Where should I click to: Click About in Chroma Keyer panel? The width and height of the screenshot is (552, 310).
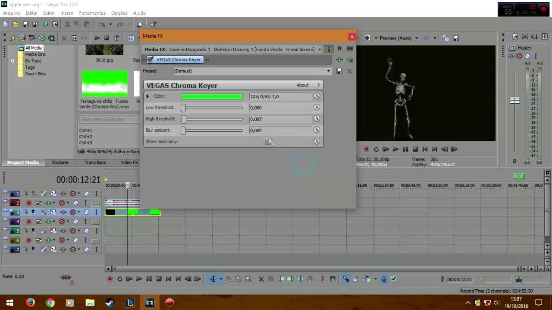coord(302,85)
